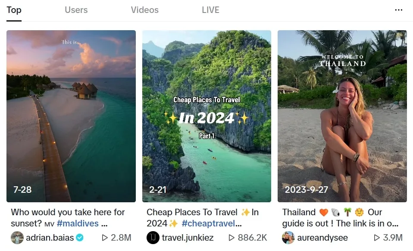
Task: Switch to the Users tab
Action: click(76, 9)
